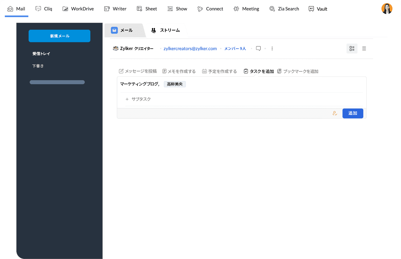This screenshot has height=259, width=401.
Task: Open Zia Search
Action: (284, 9)
